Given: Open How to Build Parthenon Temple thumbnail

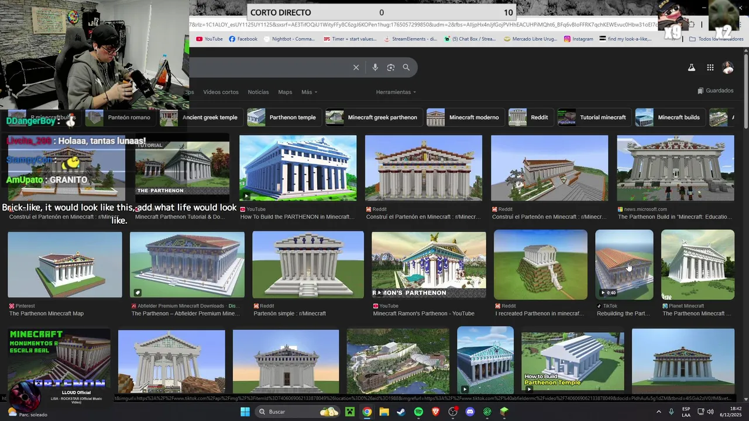Looking at the screenshot, I should (572, 361).
